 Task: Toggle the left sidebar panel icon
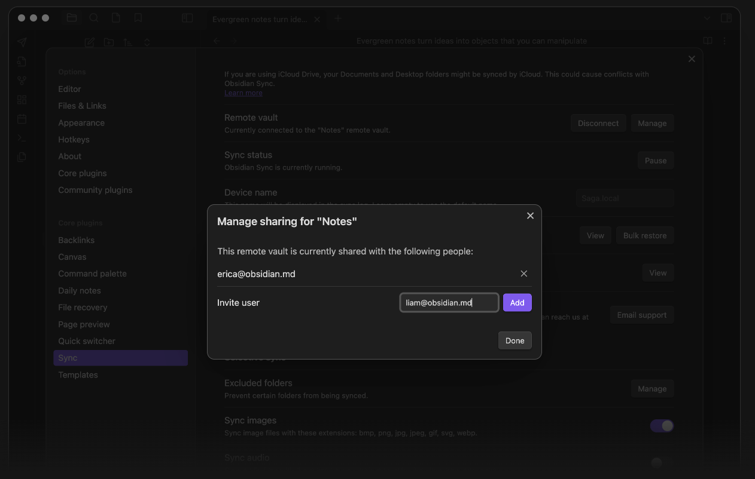point(187,18)
